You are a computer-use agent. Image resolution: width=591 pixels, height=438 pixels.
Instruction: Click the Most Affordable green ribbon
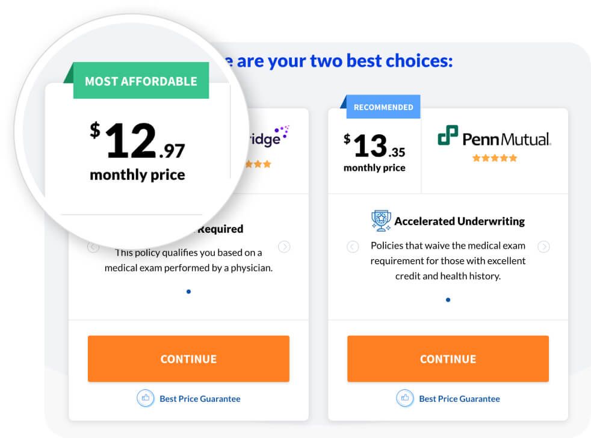[141, 81]
